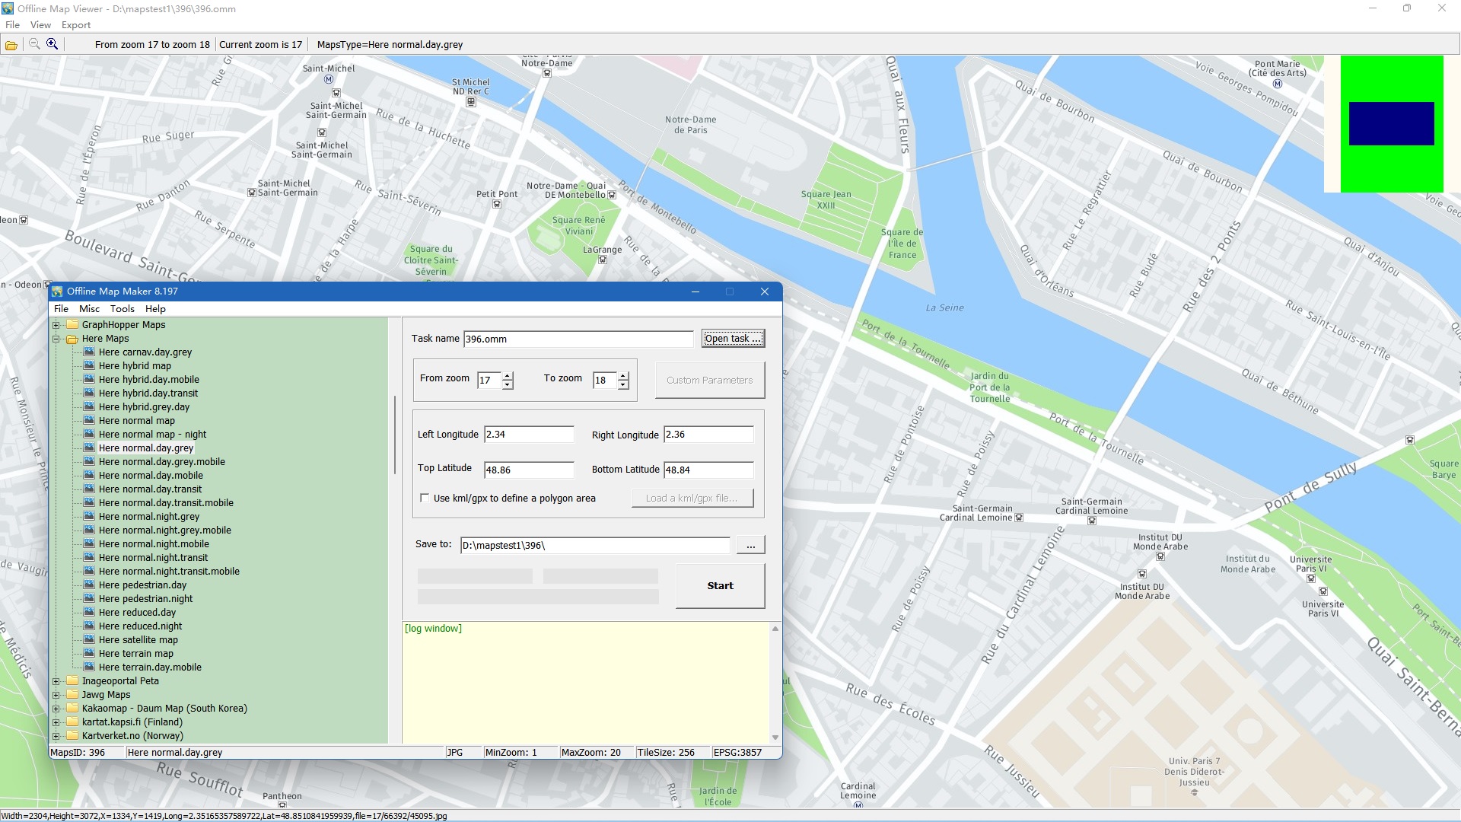Viewport: 1461px width, 822px height.
Task: Expand the kartat.kapsi.fi (Finland) node
Action: (56, 722)
